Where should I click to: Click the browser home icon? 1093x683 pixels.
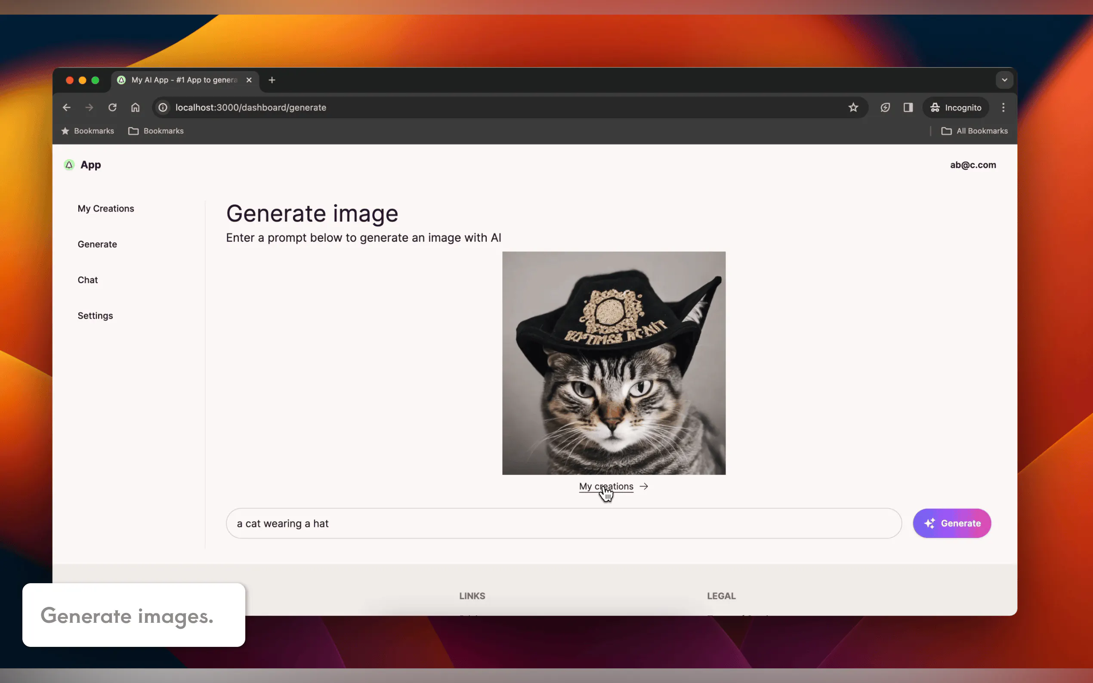pyautogui.click(x=135, y=108)
